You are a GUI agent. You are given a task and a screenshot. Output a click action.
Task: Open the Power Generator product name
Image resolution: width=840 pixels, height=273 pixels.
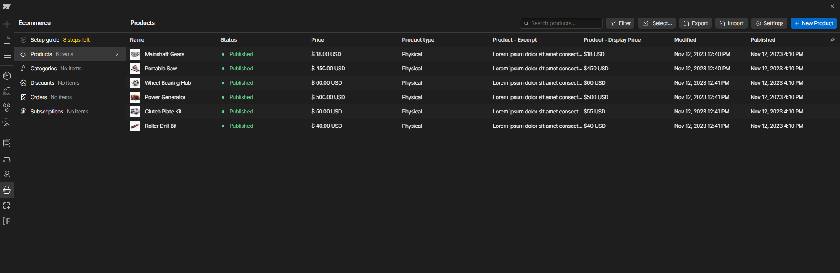(165, 97)
